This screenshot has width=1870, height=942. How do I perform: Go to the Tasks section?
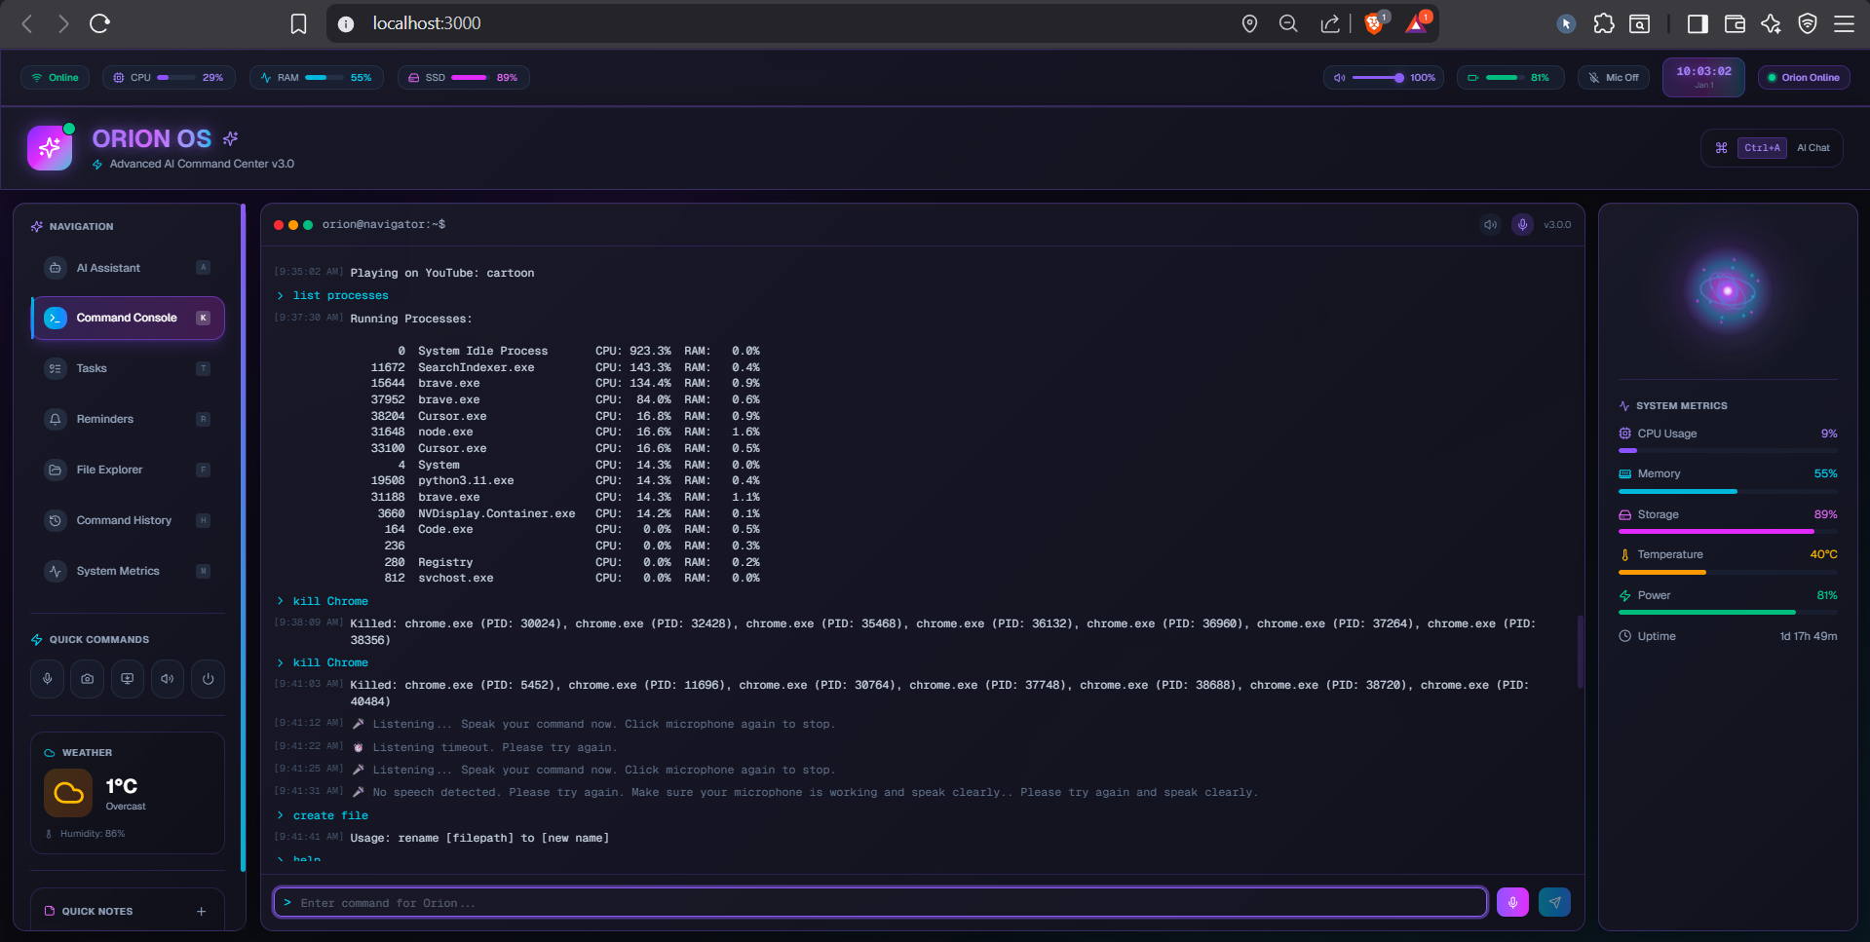128,368
